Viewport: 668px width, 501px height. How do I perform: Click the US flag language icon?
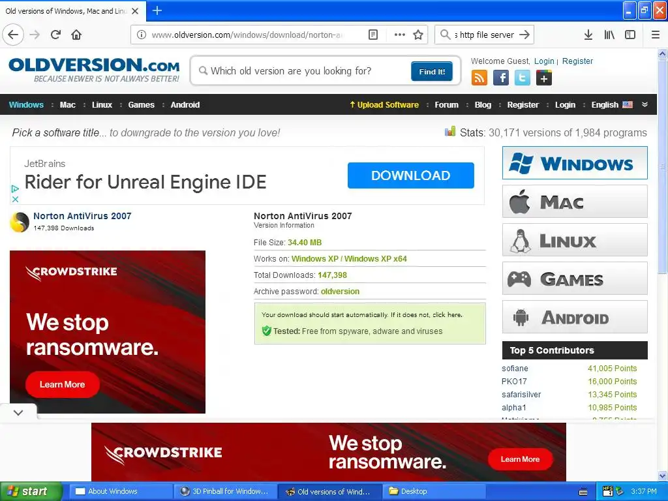pyautogui.click(x=628, y=105)
